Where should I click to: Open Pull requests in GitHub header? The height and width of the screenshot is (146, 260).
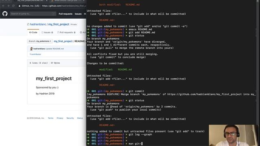pyautogui.click(x=65, y=14)
